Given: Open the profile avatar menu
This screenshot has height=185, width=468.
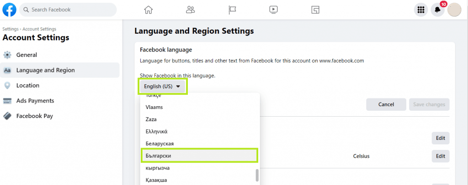Looking at the screenshot, I should pyautogui.click(x=454, y=10).
